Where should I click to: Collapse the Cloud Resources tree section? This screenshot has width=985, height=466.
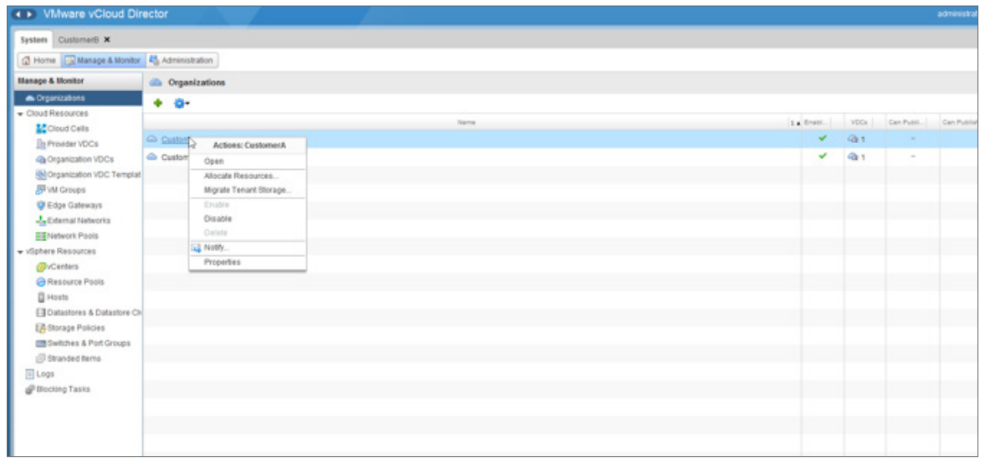[21, 114]
